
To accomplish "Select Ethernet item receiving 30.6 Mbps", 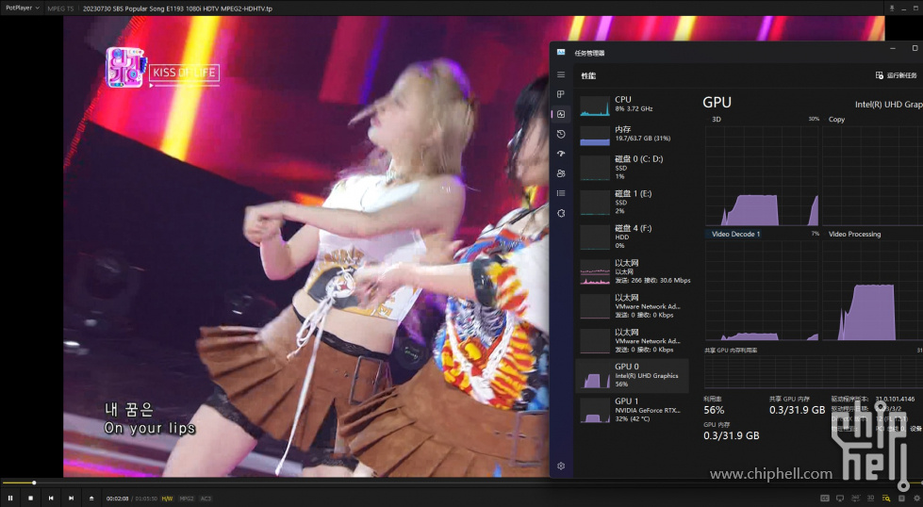I will (633, 271).
